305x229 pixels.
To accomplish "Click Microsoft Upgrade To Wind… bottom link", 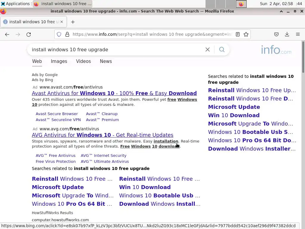I will 73,196.
